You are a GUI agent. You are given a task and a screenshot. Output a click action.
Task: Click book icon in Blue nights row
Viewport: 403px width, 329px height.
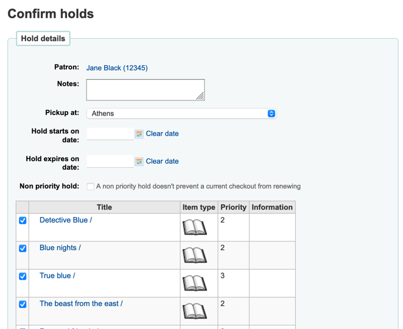(x=195, y=255)
